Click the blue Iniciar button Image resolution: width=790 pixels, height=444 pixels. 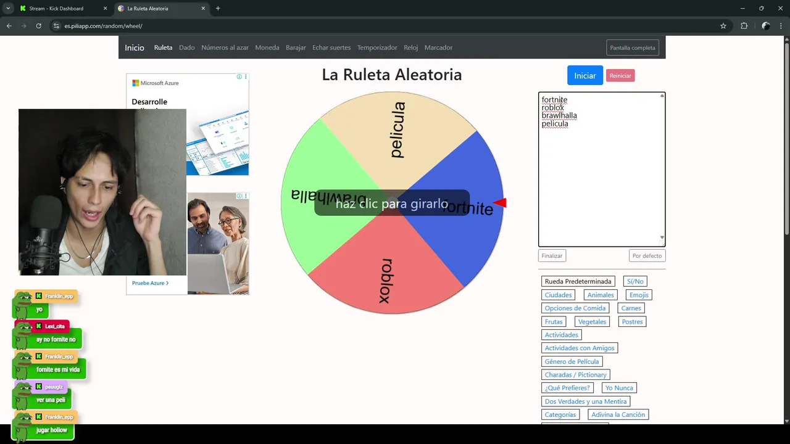click(585, 75)
